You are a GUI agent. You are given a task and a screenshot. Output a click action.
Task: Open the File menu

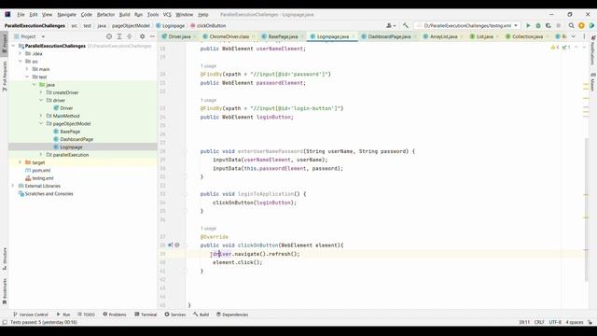[21, 15]
